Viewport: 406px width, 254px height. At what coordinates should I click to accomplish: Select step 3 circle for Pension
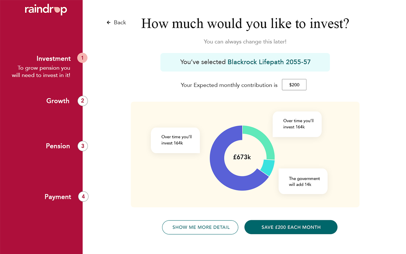coord(83,146)
